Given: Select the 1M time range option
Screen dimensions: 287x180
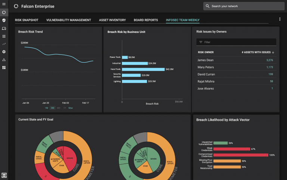Looking at the screenshot, I should tap(46, 108).
